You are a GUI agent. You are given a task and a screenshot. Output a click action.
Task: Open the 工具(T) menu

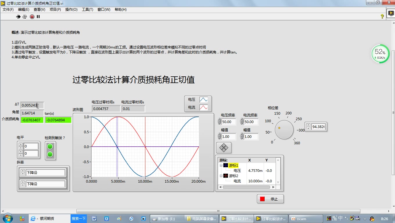pyautogui.click(x=87, y=9)
